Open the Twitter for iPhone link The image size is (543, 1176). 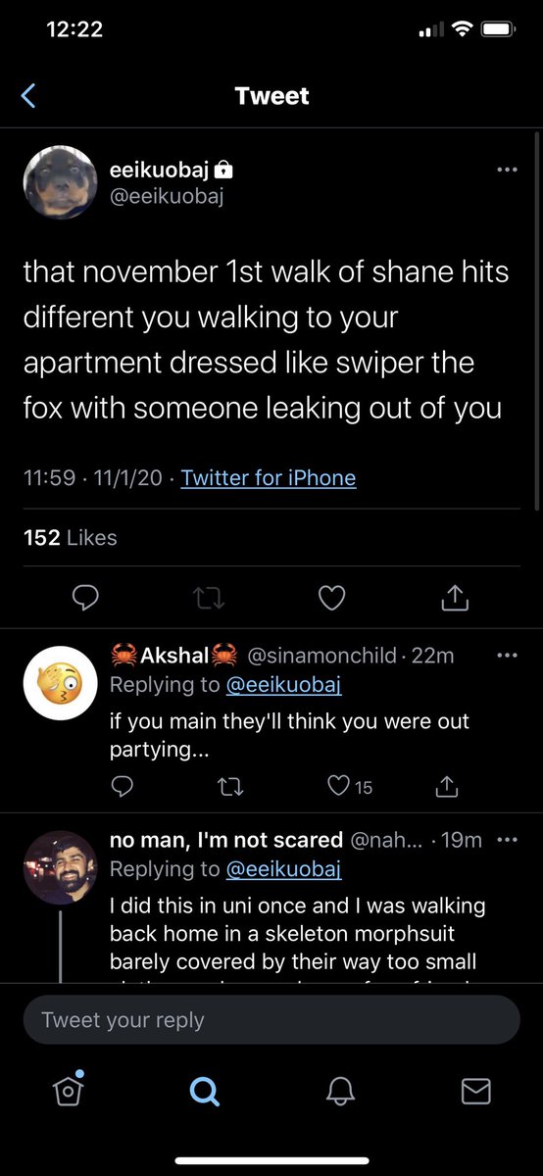pyautogui.click(x=269, y=478)
